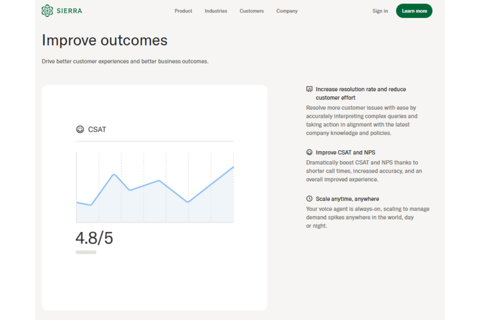Select the Scale anytime, anywhere heading
The width and height of the screenshot is (480, 320).
coord(347,199)
